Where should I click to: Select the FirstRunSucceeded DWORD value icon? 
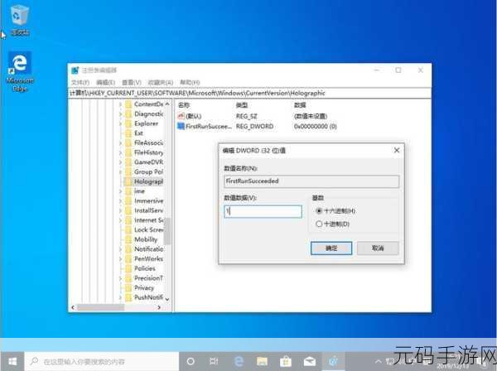pyautogui.click(x=181, y=126)
